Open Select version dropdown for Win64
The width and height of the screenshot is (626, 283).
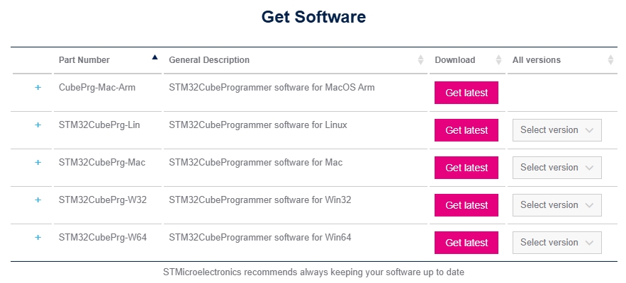(x=557, y=243)
